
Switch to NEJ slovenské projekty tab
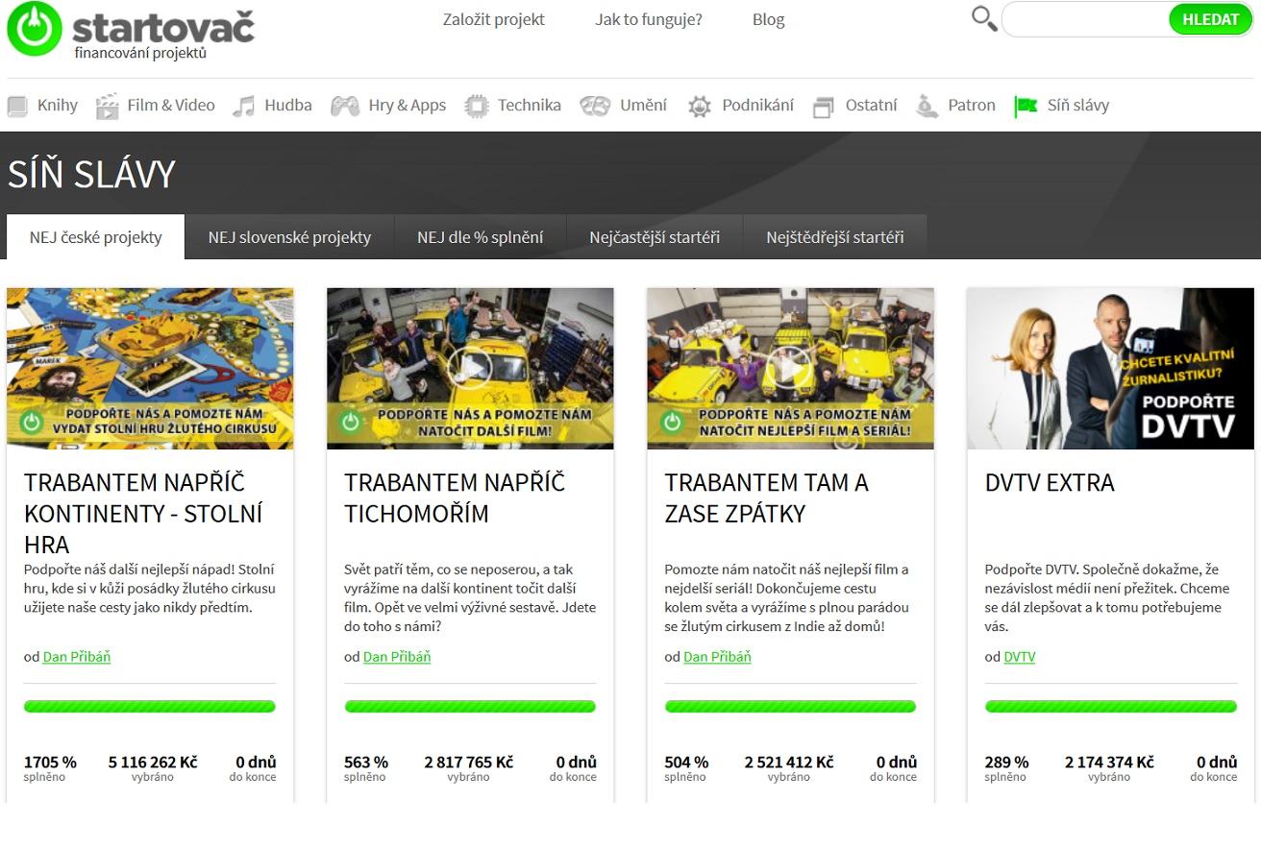[x=289, y=237]
